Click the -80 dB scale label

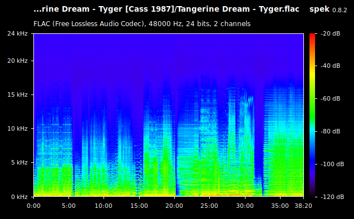[330, 131]
